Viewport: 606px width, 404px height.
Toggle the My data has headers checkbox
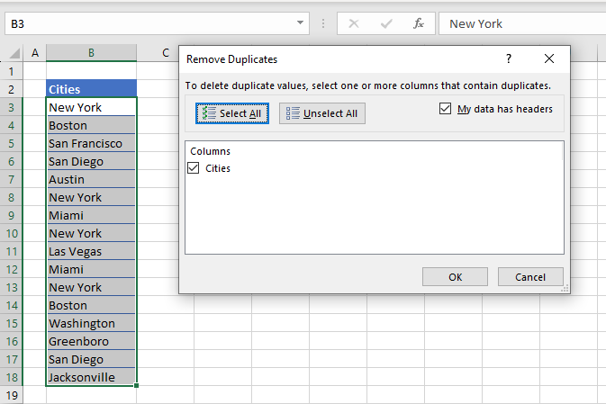pos(445,109)
